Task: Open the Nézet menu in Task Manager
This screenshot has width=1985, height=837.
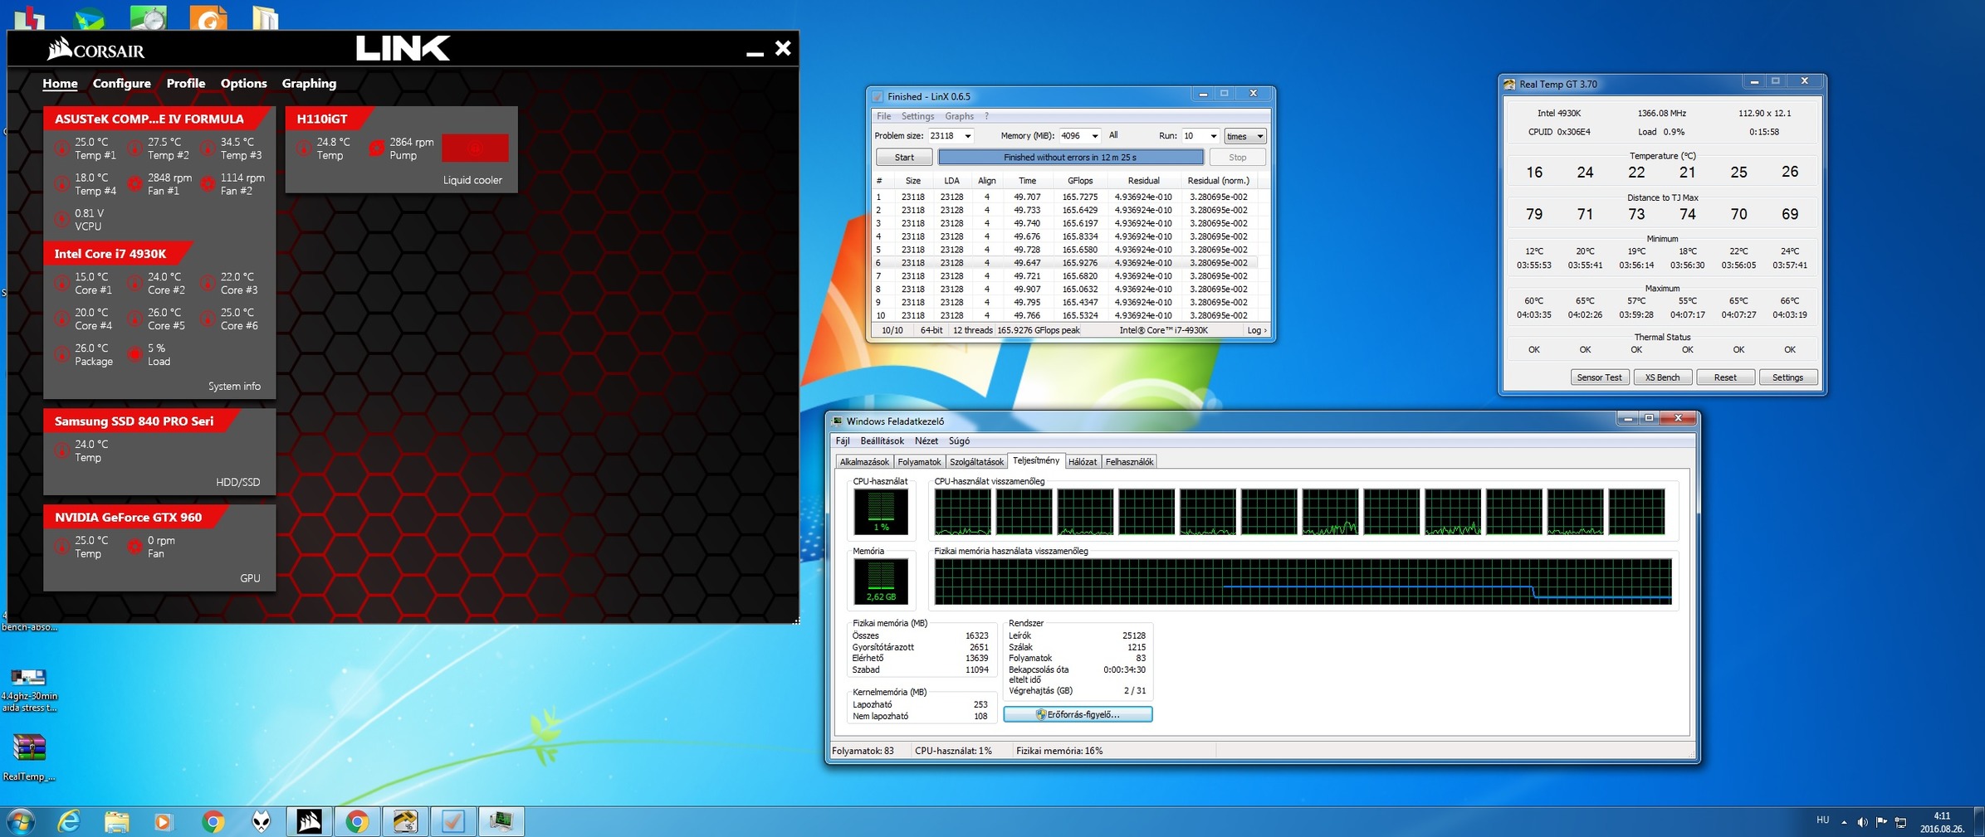Action: [x=926, y=441]
